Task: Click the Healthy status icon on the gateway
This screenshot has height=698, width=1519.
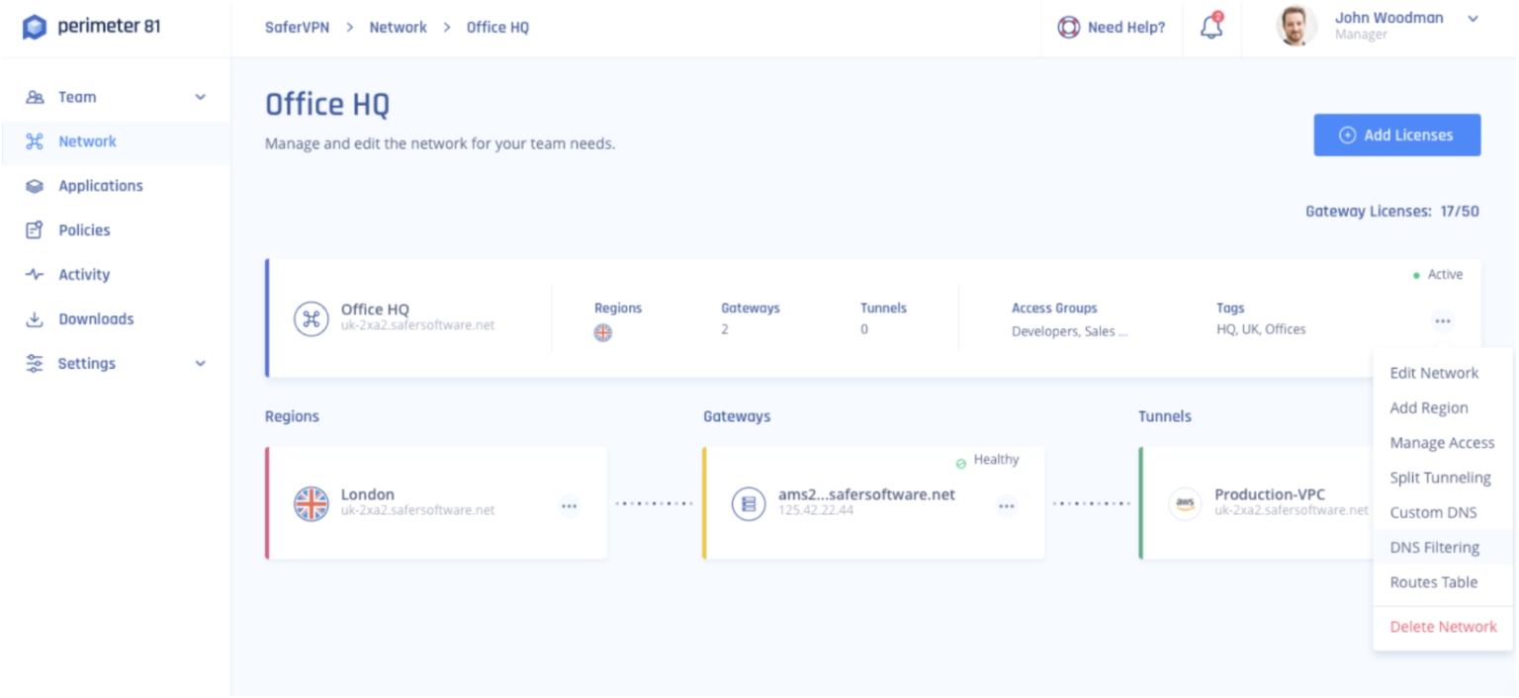Action: tap(960, 459)
